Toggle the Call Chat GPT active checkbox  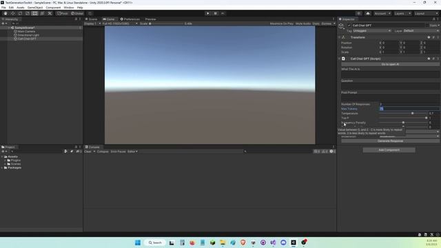[x=349, y=25]
